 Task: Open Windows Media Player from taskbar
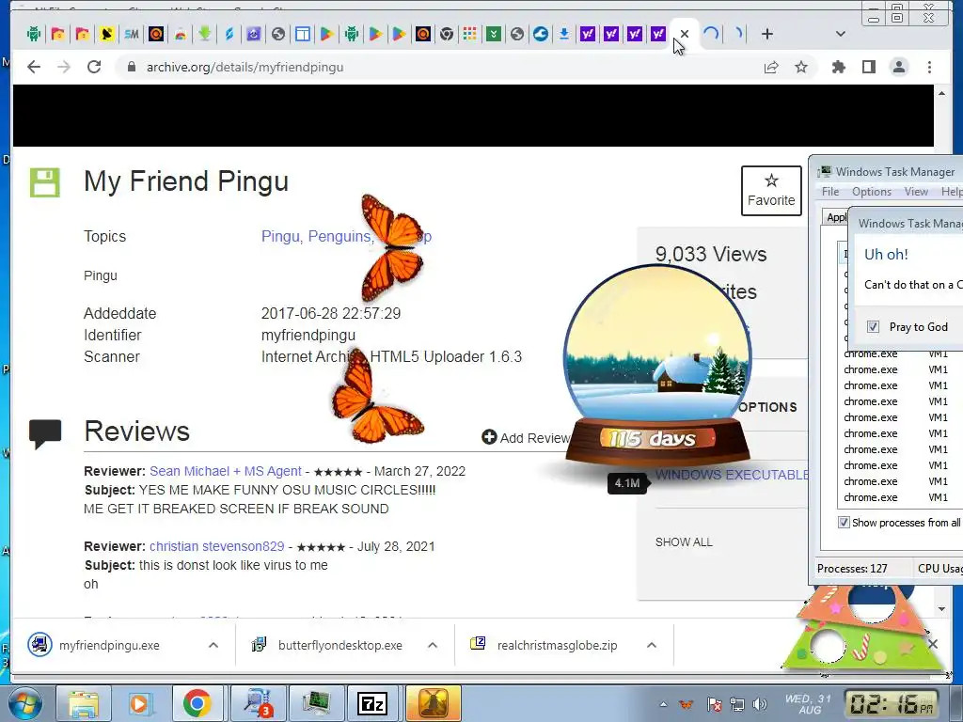tap(139, 703)
